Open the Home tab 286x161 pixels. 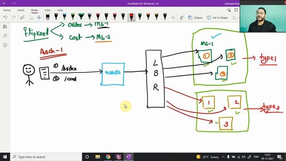pos(7,10)
